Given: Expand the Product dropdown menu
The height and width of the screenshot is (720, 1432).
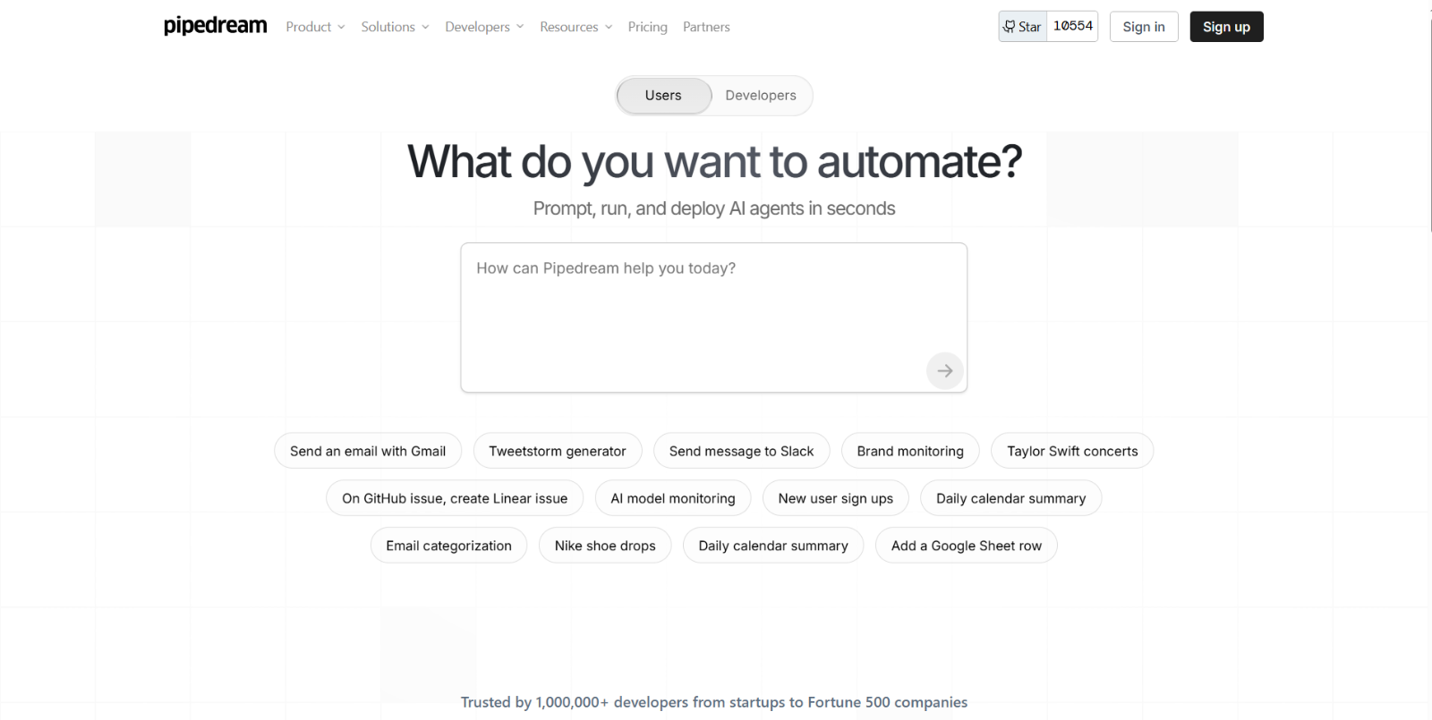Looking at the screenshot, I should coord(315,27).
